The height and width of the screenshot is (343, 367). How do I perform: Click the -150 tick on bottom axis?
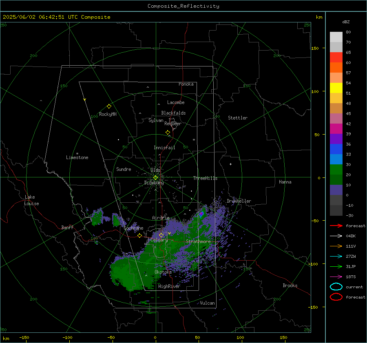[x=24, y=337]
